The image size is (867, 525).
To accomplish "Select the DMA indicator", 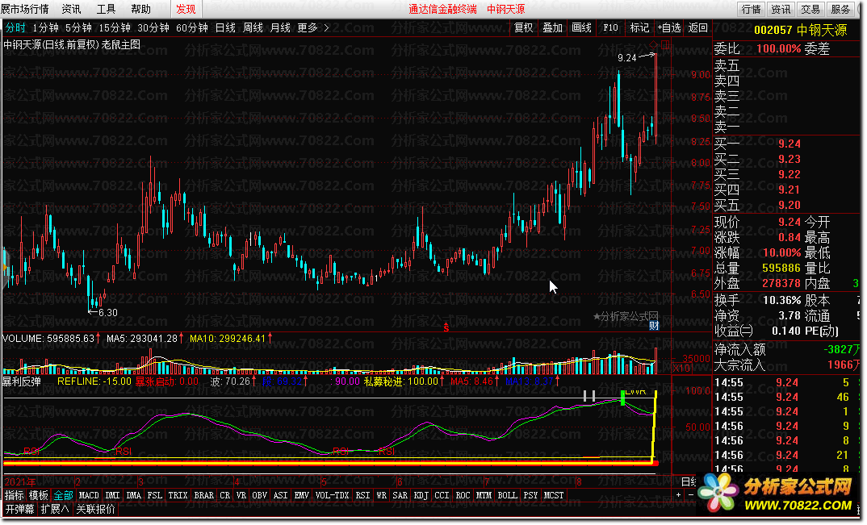I will pyautogui.click(x=133, y=496).
